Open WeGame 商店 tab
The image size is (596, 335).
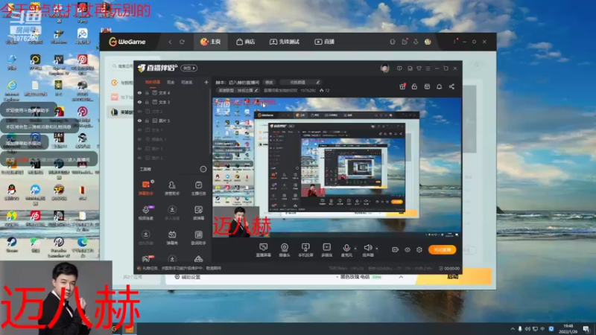[x=246, y=42]
